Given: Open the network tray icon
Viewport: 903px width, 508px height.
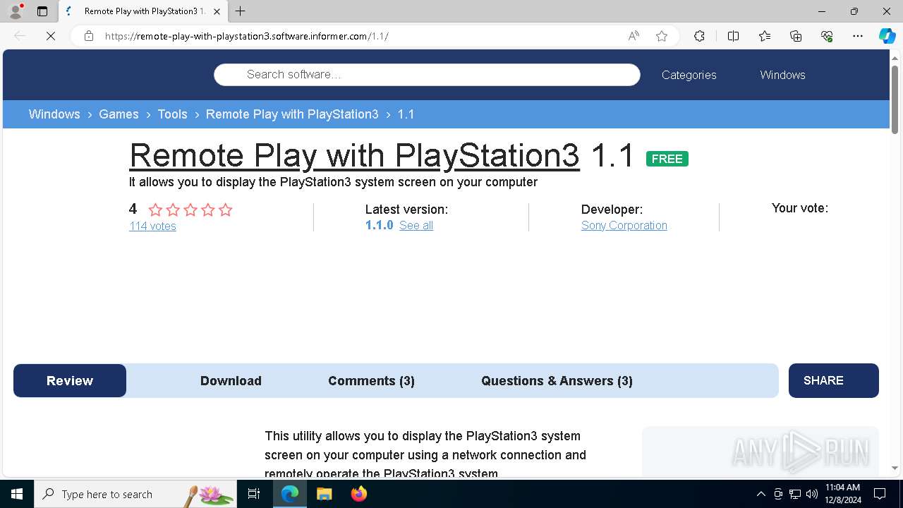Looking at the screenshot, I should (795, 494).
